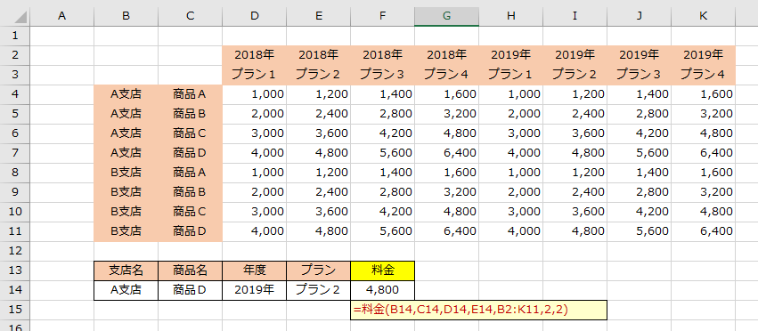Click cell K3 labeled プラン4

(x=703, y=75)
